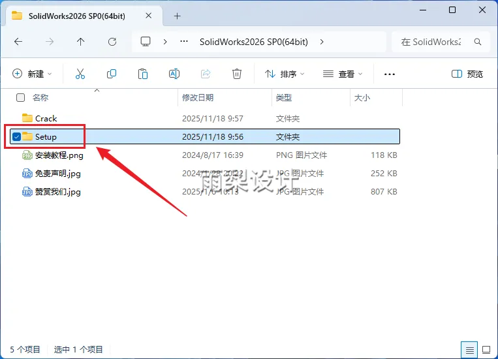Image resolution: width=498 pixels, height=359 pixels.
Task: Click the 5 个项目 status text
Action: tap(25, 349)
